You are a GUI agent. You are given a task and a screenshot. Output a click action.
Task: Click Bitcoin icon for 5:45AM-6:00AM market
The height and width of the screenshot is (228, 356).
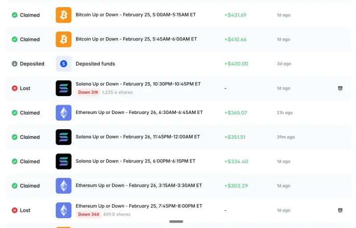[63, 40]
